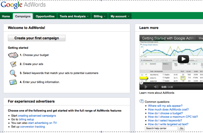This screenshot has height=133, width=203.
Task: Open the conversion tracking link
Action: tap(32, 127)
